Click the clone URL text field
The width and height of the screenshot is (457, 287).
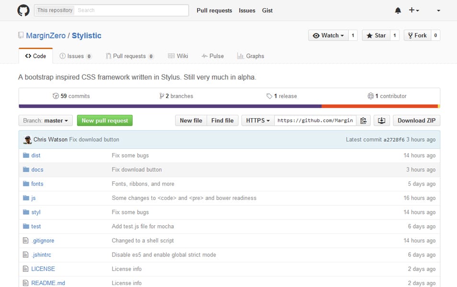click(x=315, y=121)
